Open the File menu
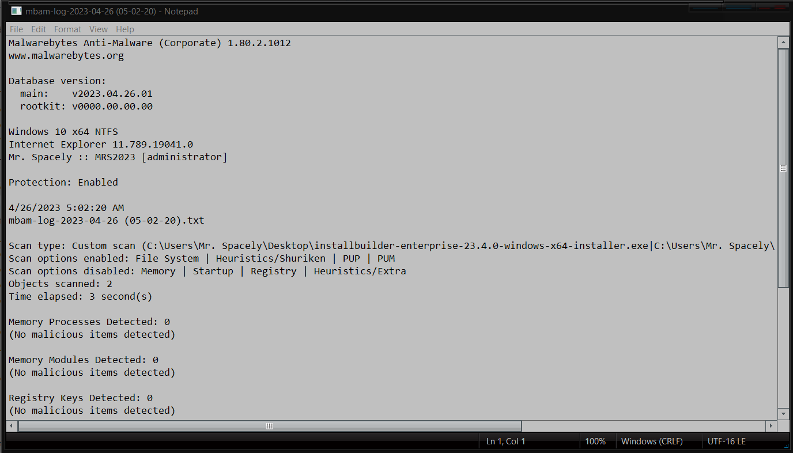 pos(16,29)
